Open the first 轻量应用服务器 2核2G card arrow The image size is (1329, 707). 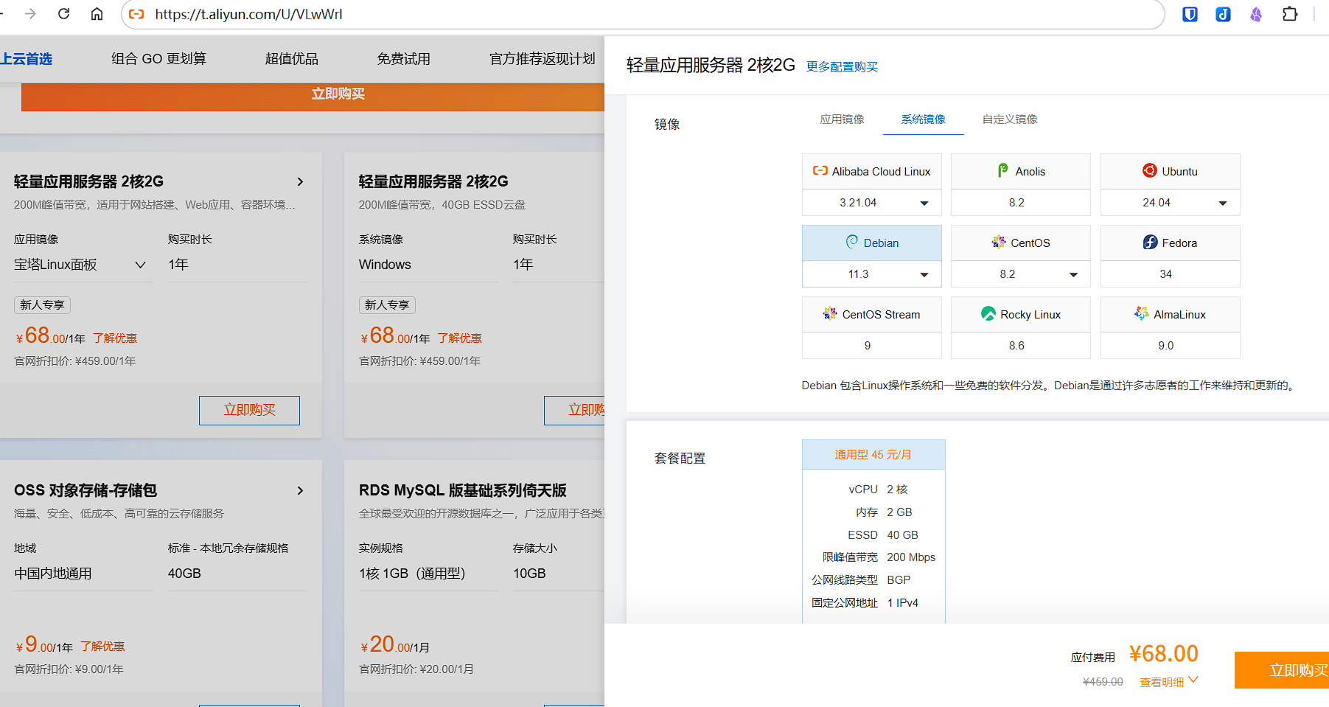point(300,181)
